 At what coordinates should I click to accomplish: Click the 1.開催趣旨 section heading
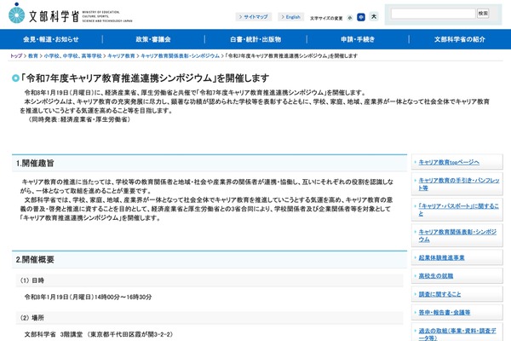click(35, 163)
